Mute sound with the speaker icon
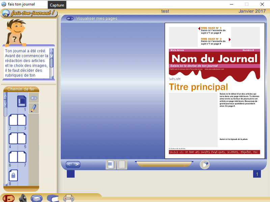Viewport: 270px width, 202px height. click(23, 198)
